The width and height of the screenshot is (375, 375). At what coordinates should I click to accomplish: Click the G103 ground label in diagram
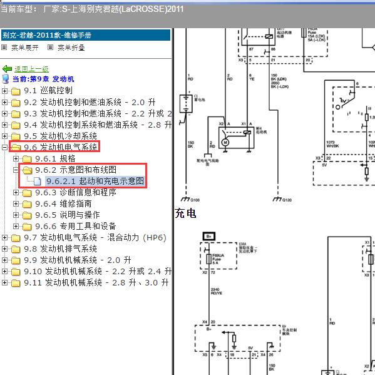tap(195, 200)
